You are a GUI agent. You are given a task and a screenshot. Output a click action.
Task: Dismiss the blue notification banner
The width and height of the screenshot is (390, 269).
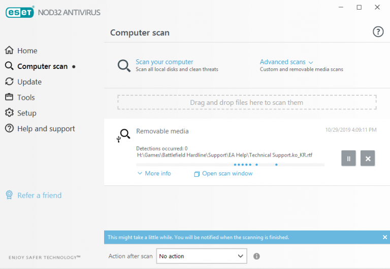point(384,237)
